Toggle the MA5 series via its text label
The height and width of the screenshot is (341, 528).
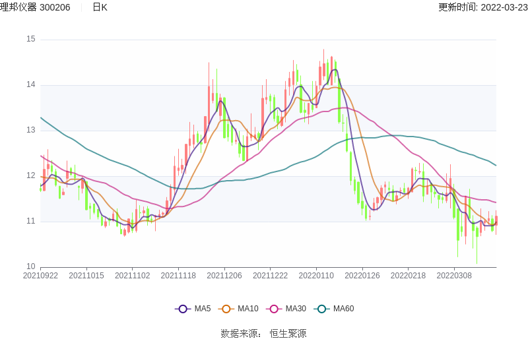pos(203,309)
